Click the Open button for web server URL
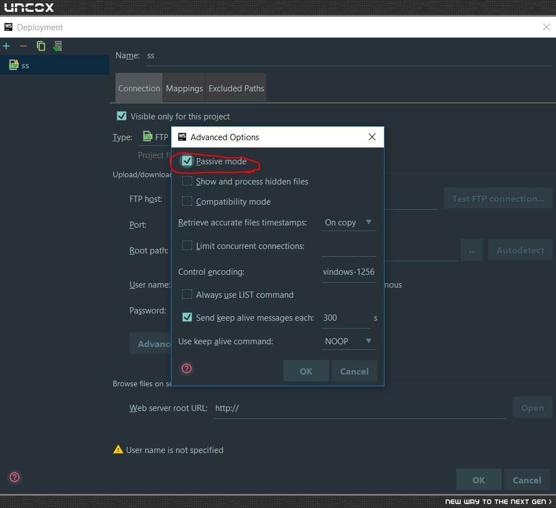Screen dimensions: 556x508 (x=532, y=408)
